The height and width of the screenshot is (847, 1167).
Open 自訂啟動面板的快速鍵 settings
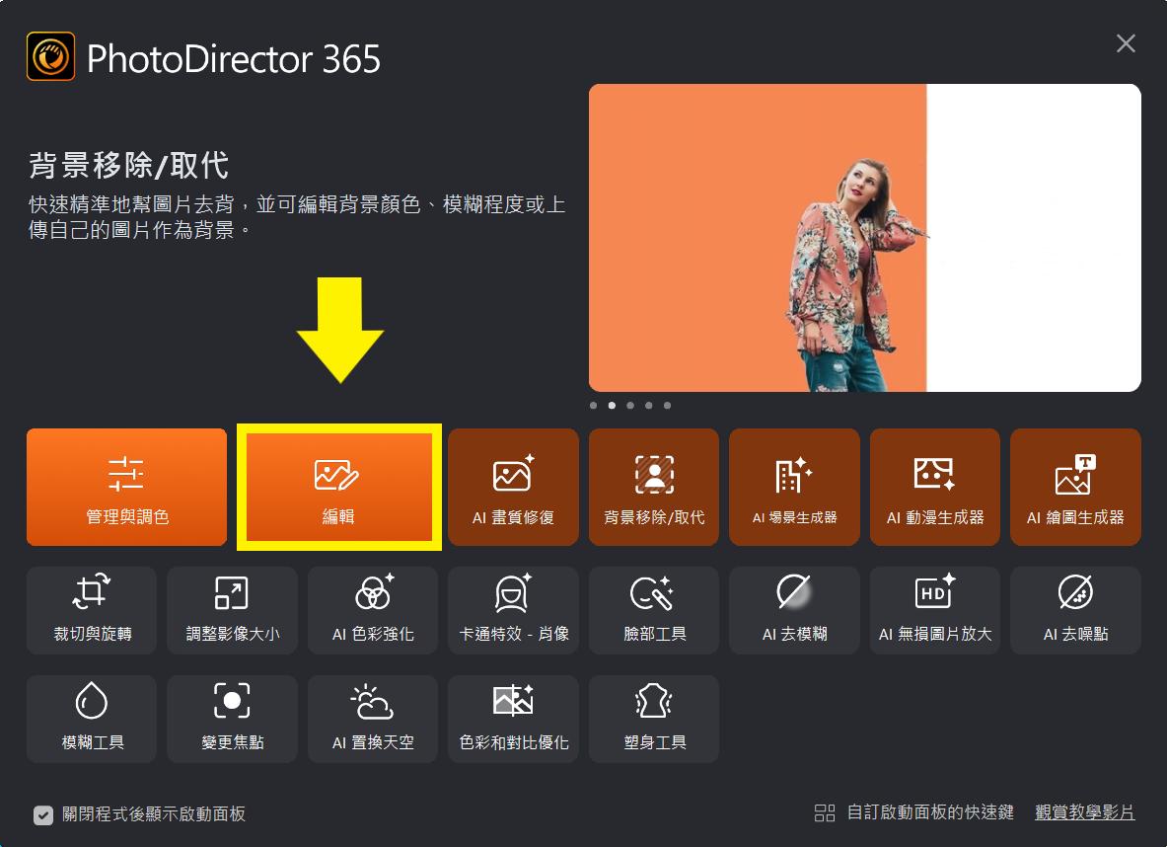913,812
